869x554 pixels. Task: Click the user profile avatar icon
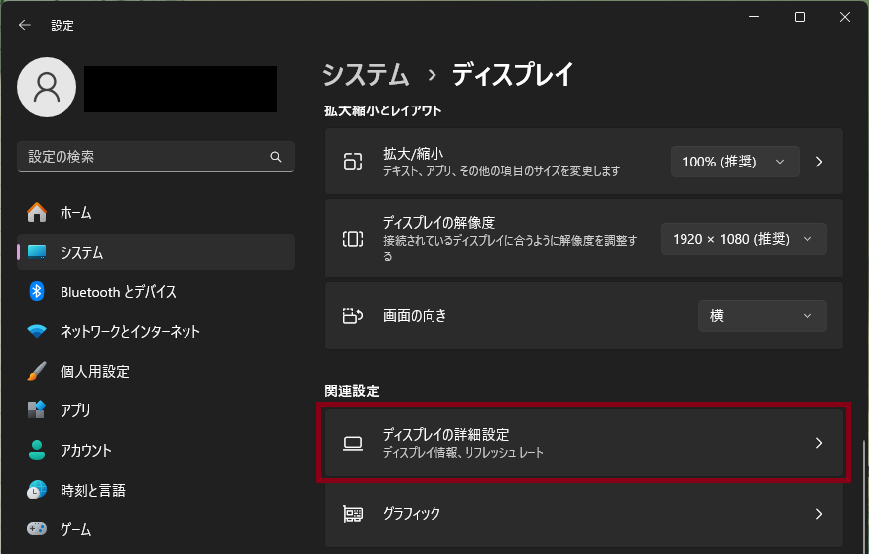pos(47,87)
